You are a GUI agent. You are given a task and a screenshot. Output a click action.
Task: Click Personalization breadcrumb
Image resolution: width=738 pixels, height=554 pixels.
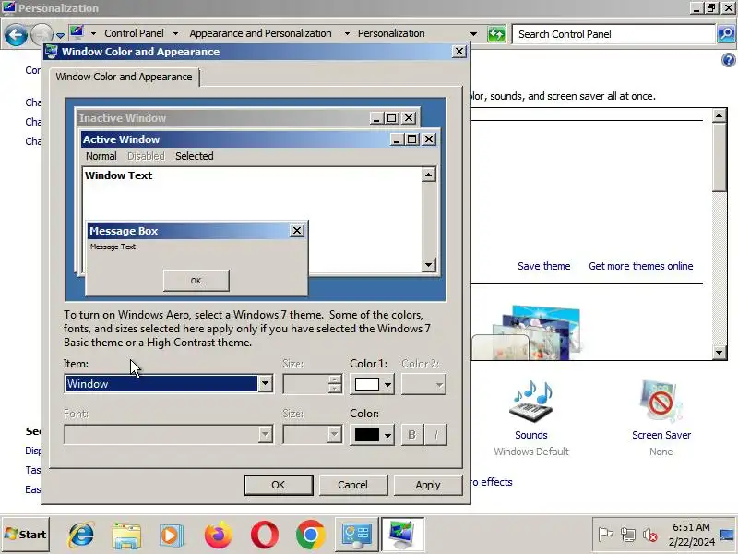click(391, 33)
